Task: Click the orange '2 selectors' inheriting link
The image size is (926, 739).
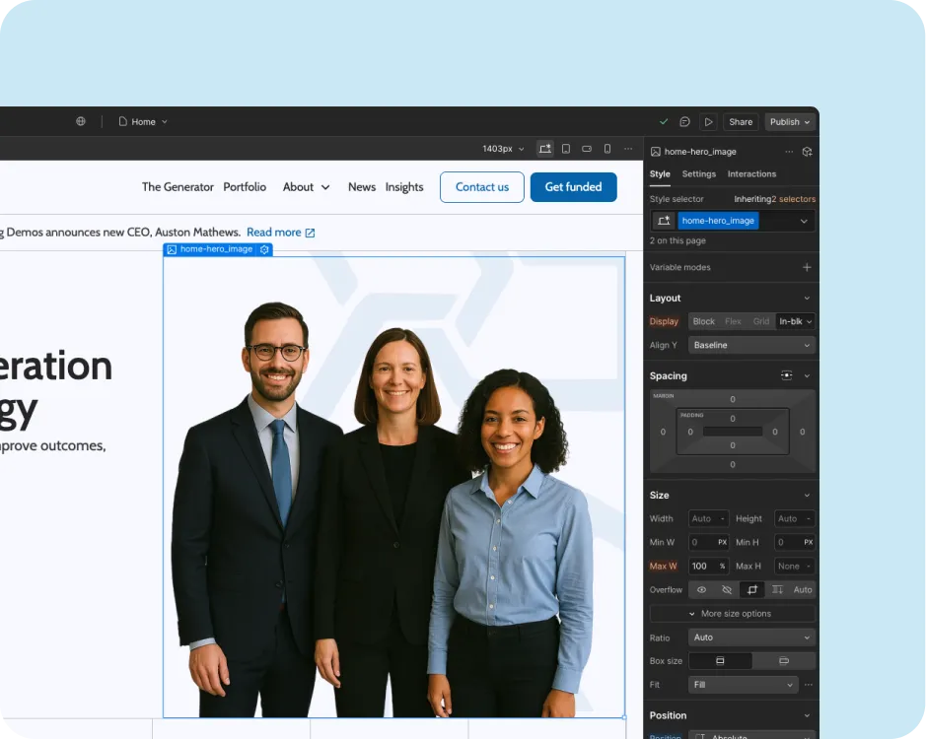Action: 794,199
